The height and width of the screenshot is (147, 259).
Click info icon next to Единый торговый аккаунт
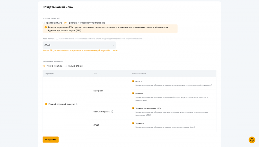pos(77,104)
